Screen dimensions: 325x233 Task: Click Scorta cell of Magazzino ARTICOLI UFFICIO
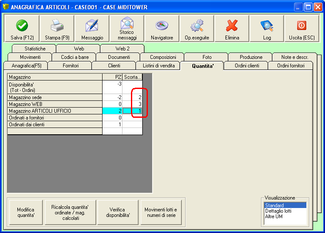click(x=132, y=111)
